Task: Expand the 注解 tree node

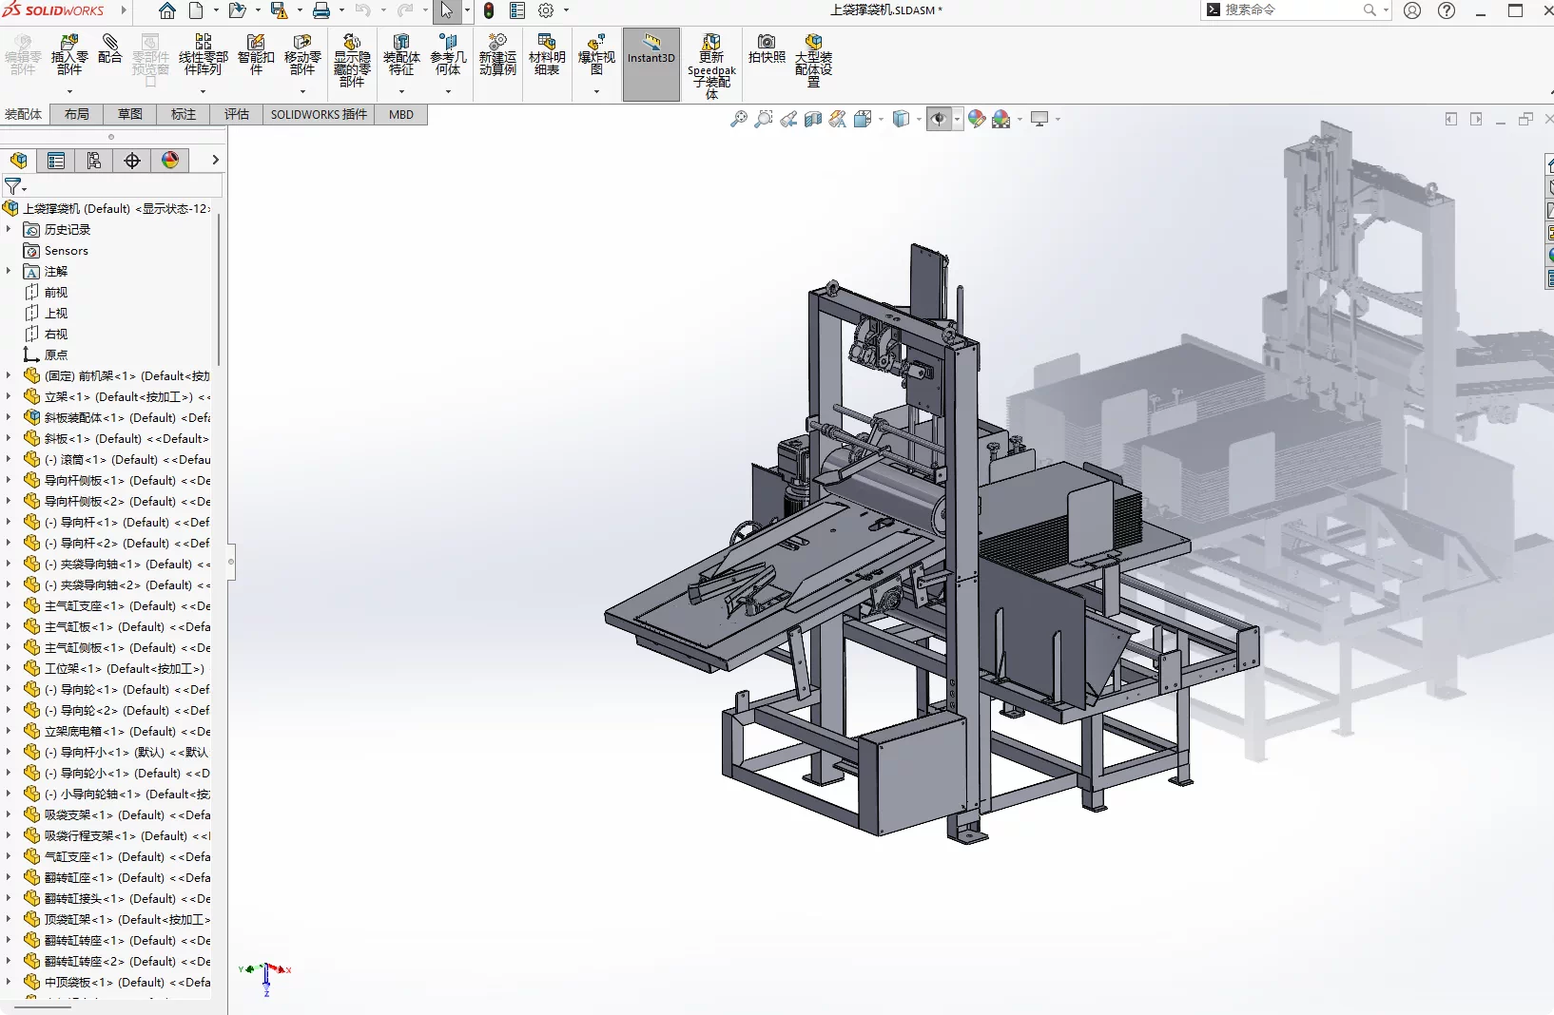Action: pos(9,272)
